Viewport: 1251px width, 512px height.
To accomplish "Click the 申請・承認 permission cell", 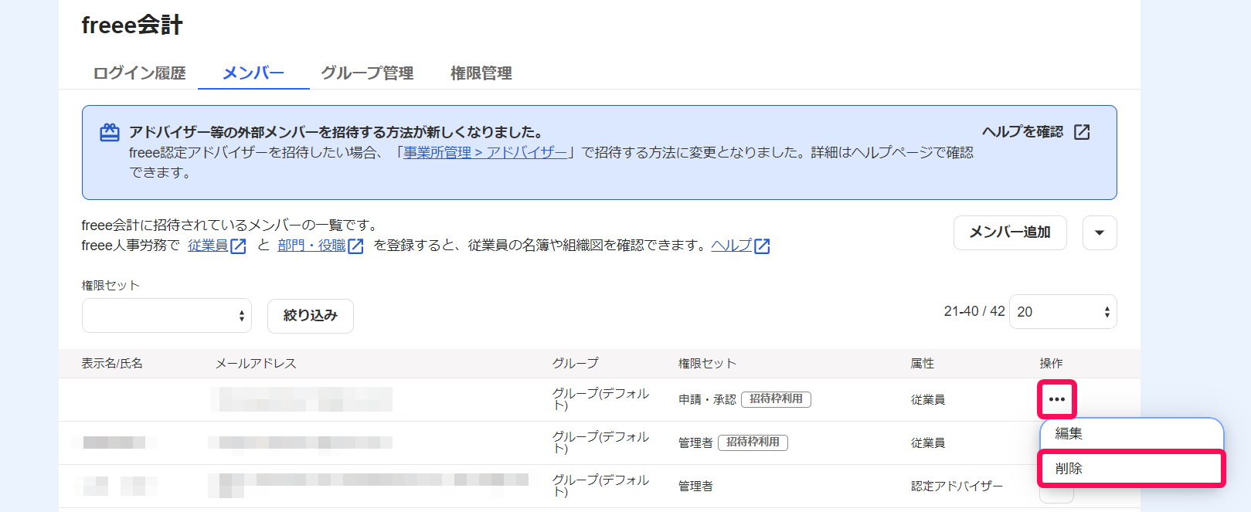I will click(x=707, y=400).
